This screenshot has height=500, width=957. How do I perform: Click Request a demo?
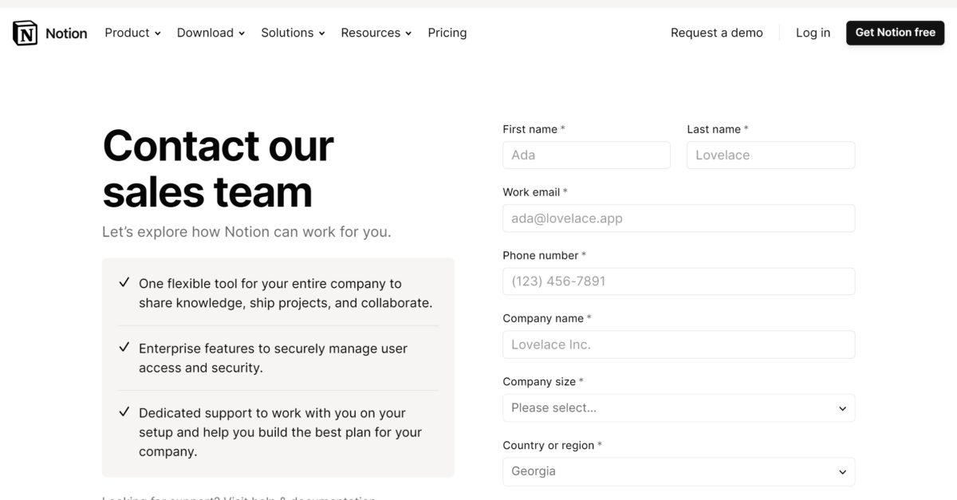coord(716,33)
